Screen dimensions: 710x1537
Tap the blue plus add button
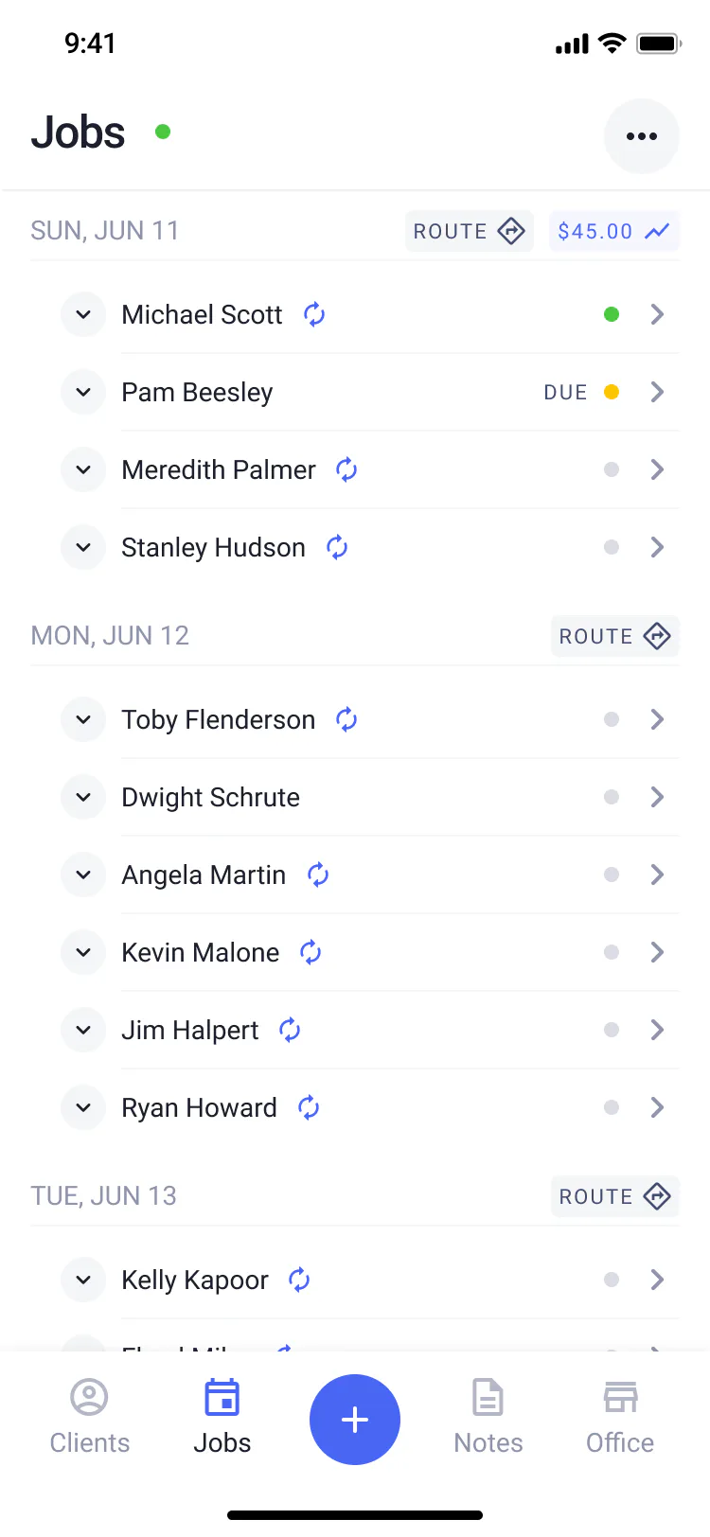[x=355, y=1420]
